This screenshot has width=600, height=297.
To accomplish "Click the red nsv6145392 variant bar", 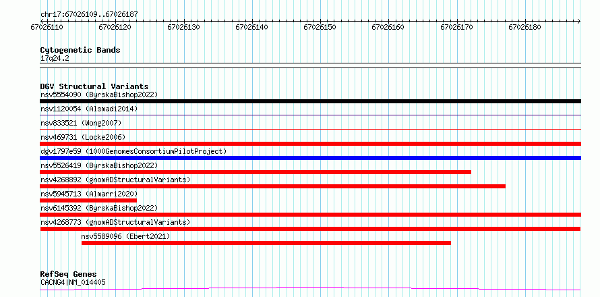I will [x=310, y=215].
